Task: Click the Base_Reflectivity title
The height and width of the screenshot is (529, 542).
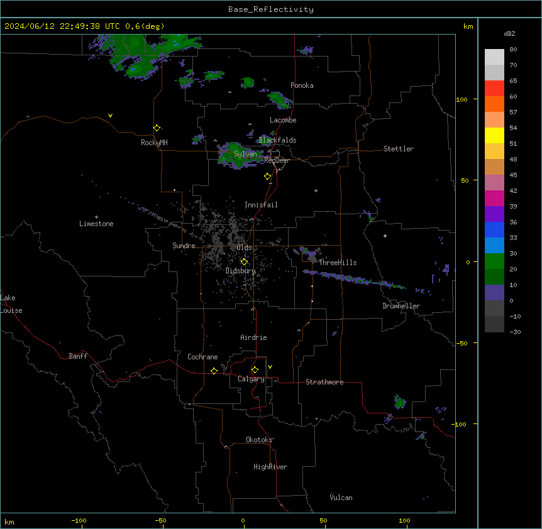Action: click(x=271, y=9)
